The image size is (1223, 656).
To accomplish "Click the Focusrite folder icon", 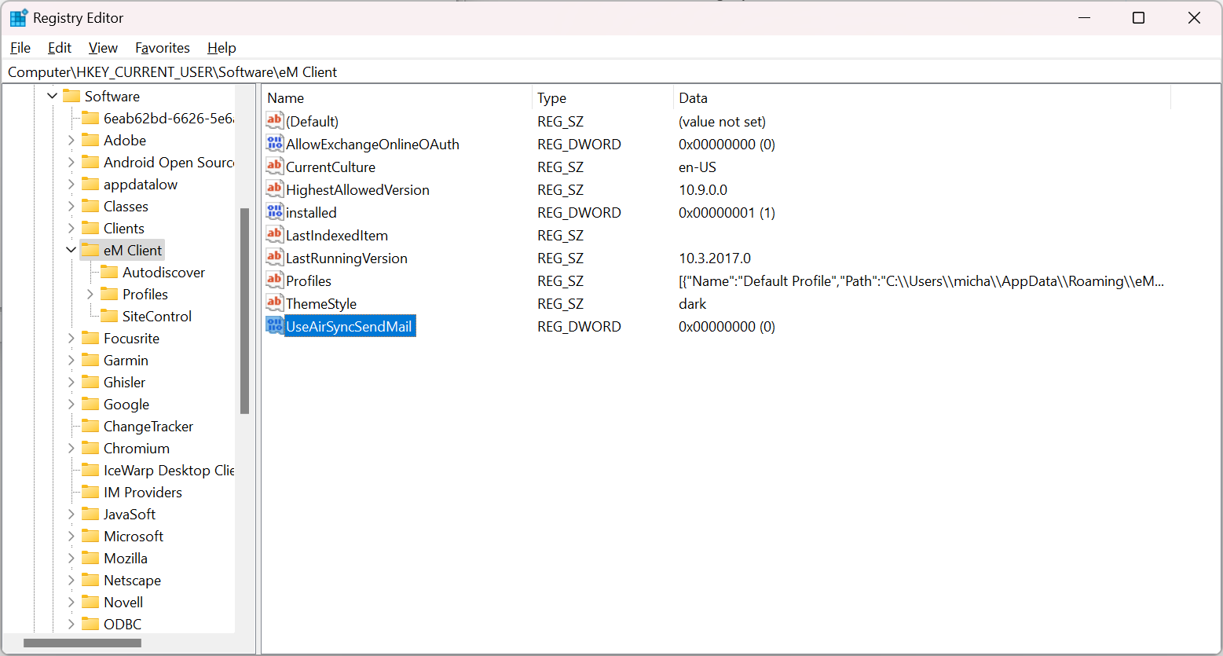I will [90, 338].
